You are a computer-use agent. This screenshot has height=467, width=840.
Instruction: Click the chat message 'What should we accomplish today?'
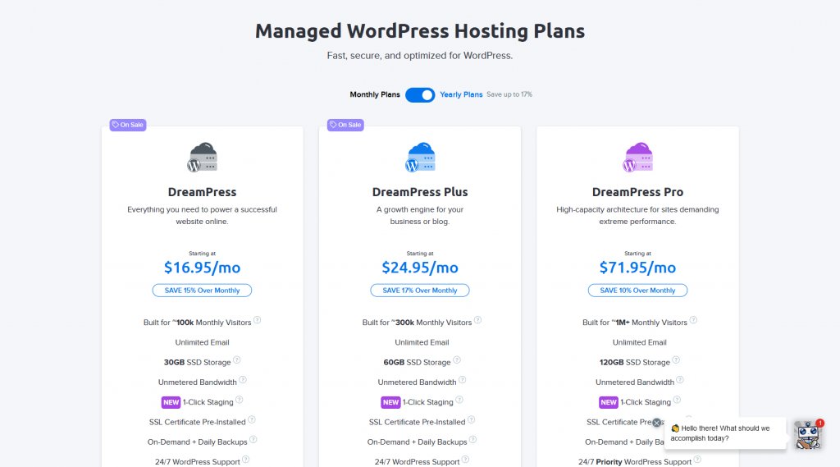tap(720, 433)
